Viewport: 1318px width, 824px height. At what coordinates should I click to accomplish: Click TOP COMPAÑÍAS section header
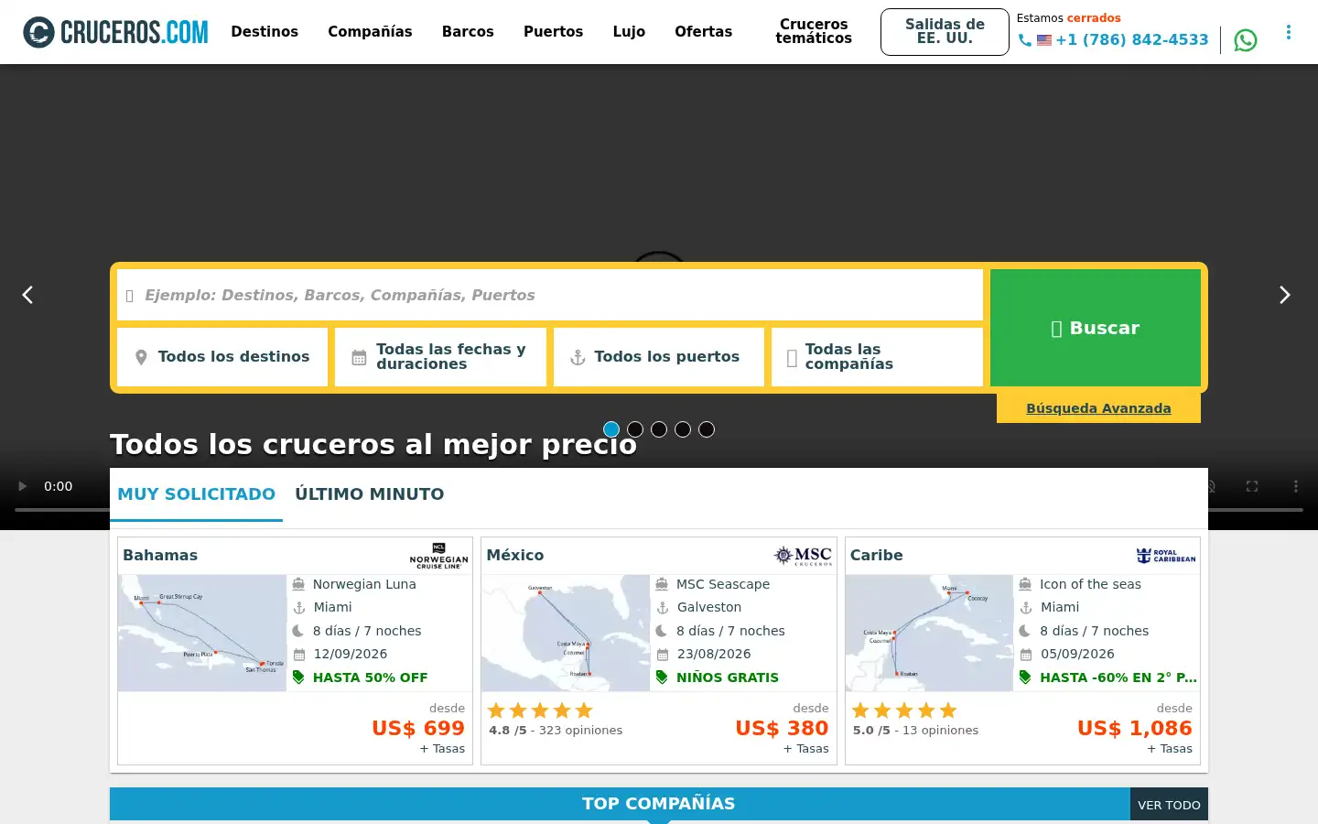click(x=659, y=804)
